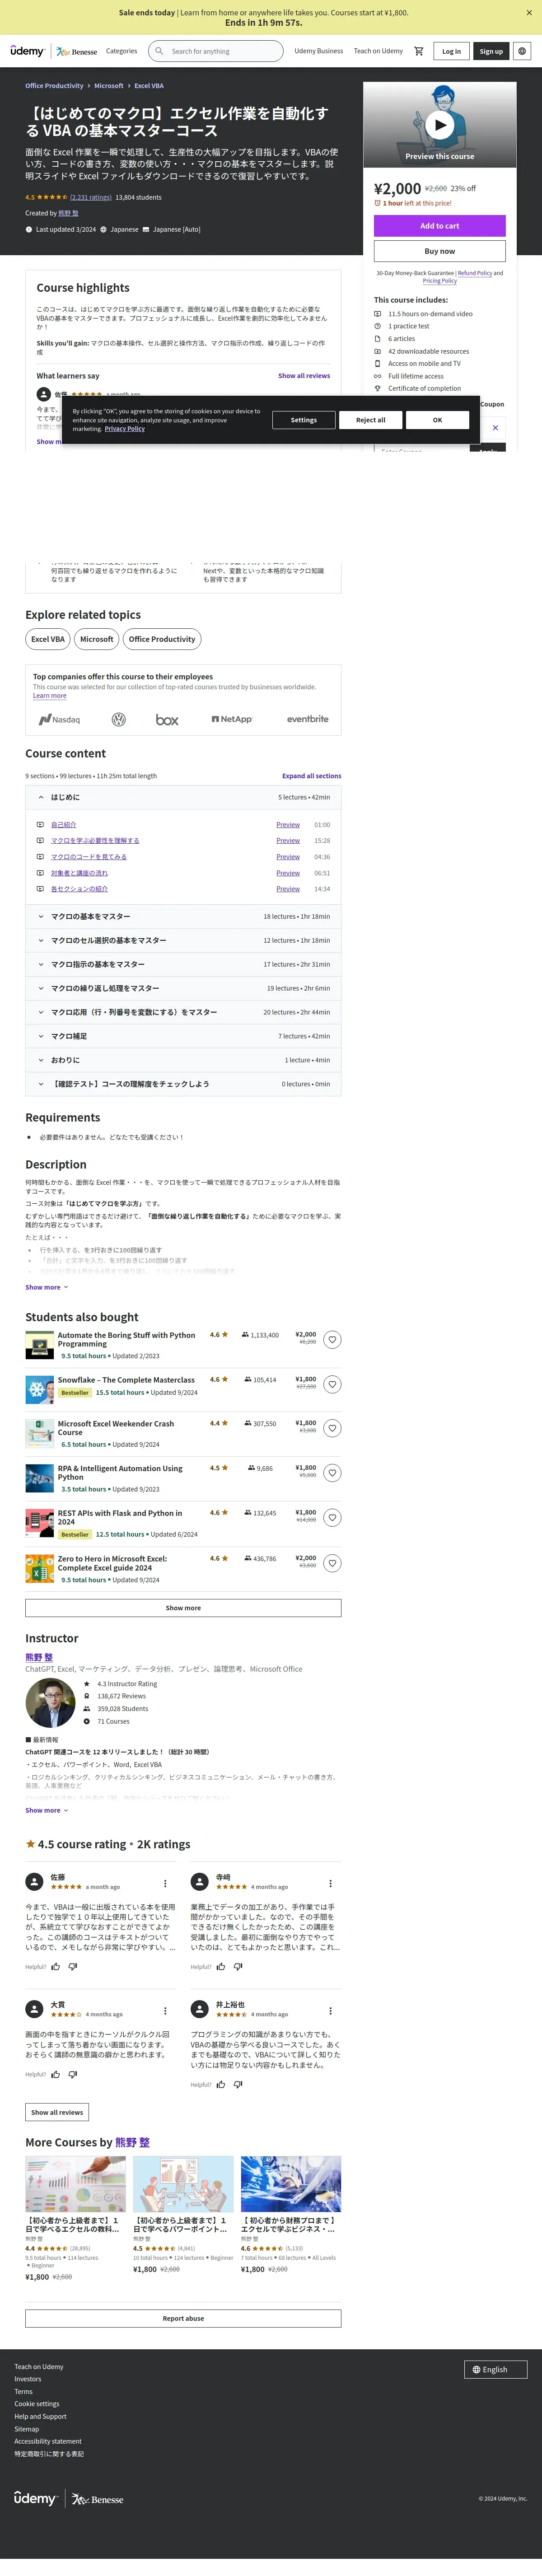
Task: Close the sale banner at top
Action: 529,13
